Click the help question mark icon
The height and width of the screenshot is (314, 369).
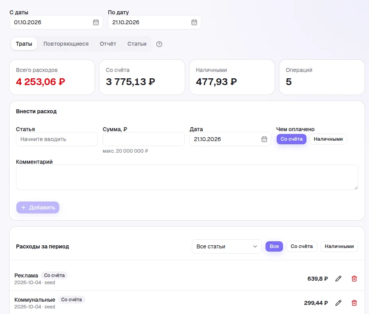[x=159, y=44]
